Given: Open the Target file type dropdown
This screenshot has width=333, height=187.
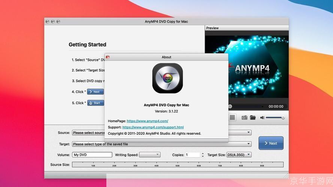Looking at the screenshot, I should pos(161,144).
